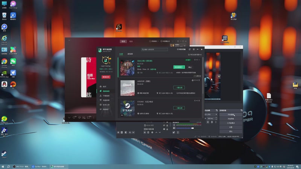Click the clock icon in the 永劫无间 row
The height and width of the screenshot is (169, 301).
(x=193, y=80)
